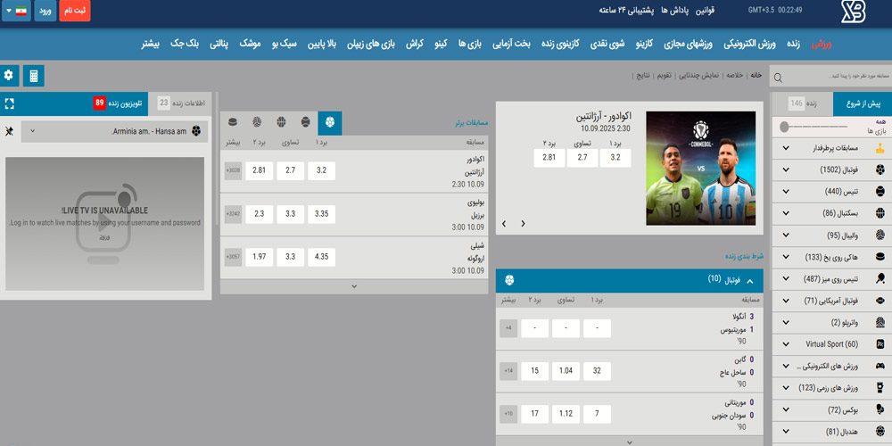
Task: Select the hockey puck icon in top matches
Action: (233, 122)
